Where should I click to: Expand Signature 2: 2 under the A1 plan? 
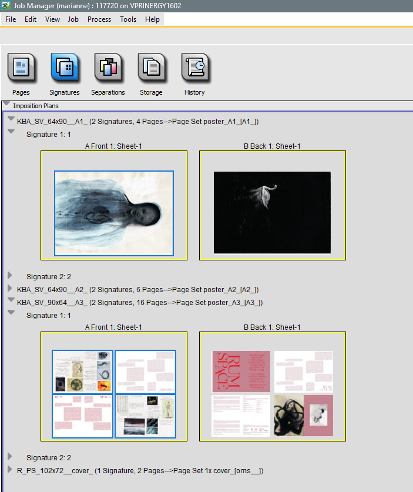point(10,276)
